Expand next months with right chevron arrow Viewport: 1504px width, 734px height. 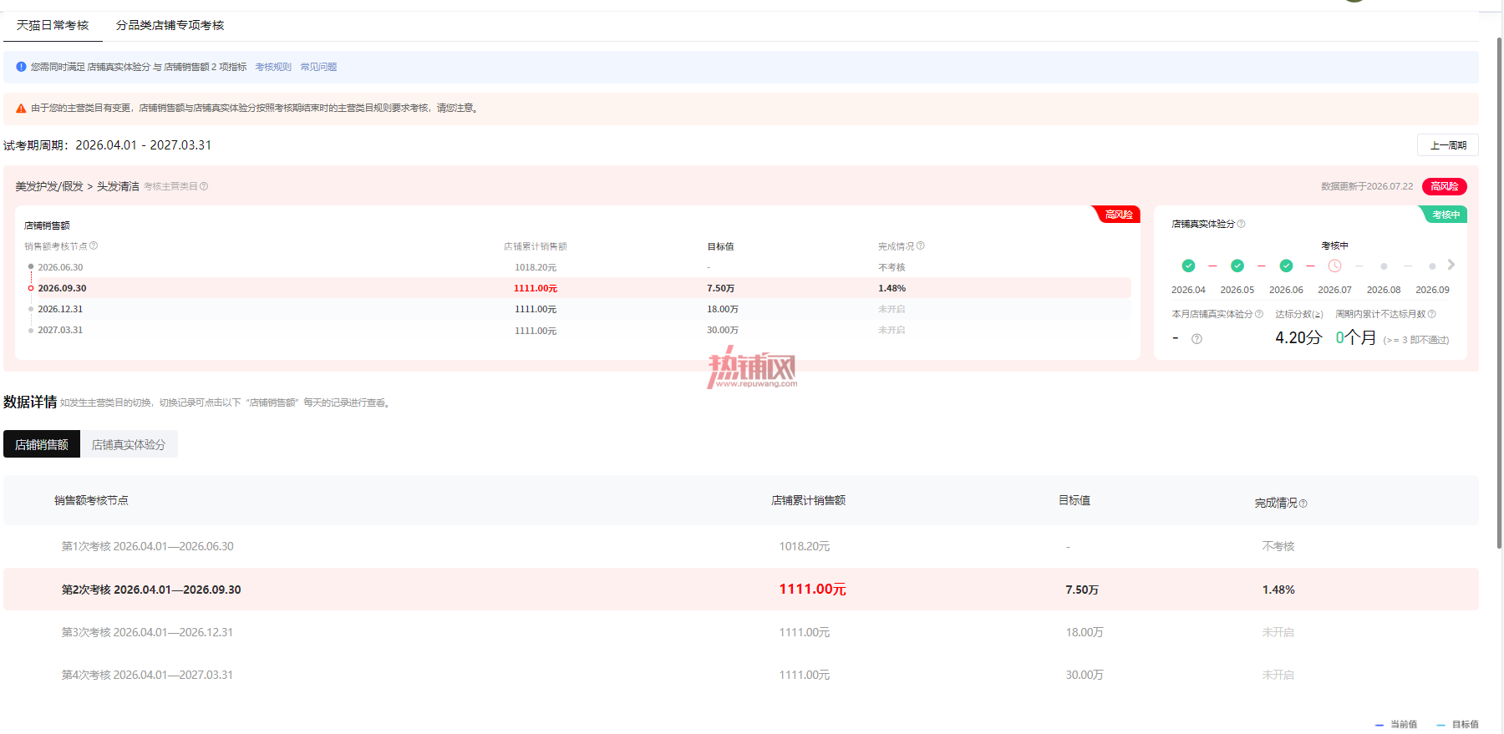tap(1451, 265)
